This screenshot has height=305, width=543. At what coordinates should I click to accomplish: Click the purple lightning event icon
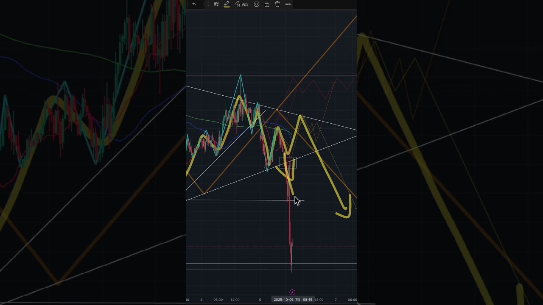pyautogui.click(x=292, y=292)
